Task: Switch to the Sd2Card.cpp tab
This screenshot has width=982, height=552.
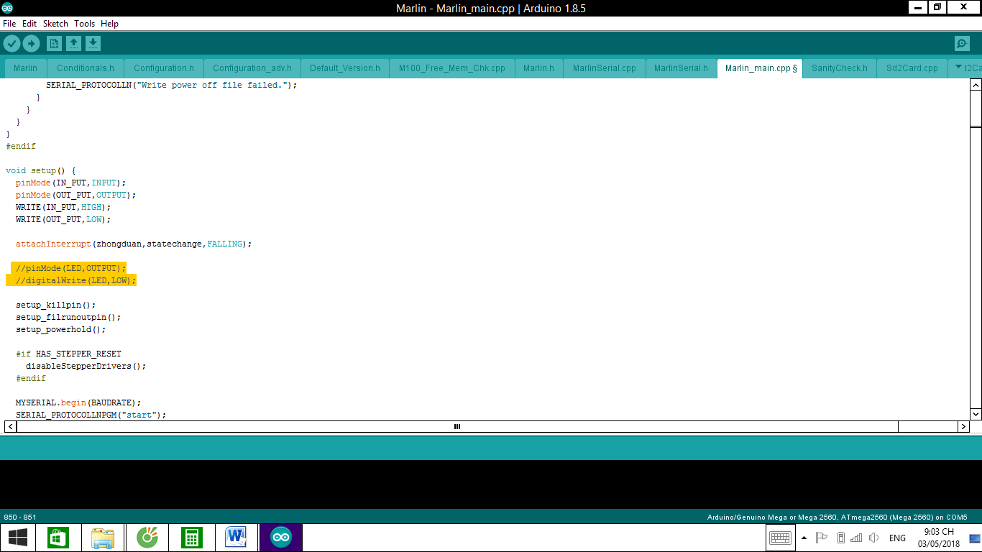Action: pos(912,68)
